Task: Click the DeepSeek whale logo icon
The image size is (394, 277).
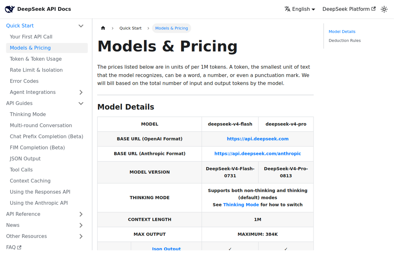Action: click(x=10, y=9)
